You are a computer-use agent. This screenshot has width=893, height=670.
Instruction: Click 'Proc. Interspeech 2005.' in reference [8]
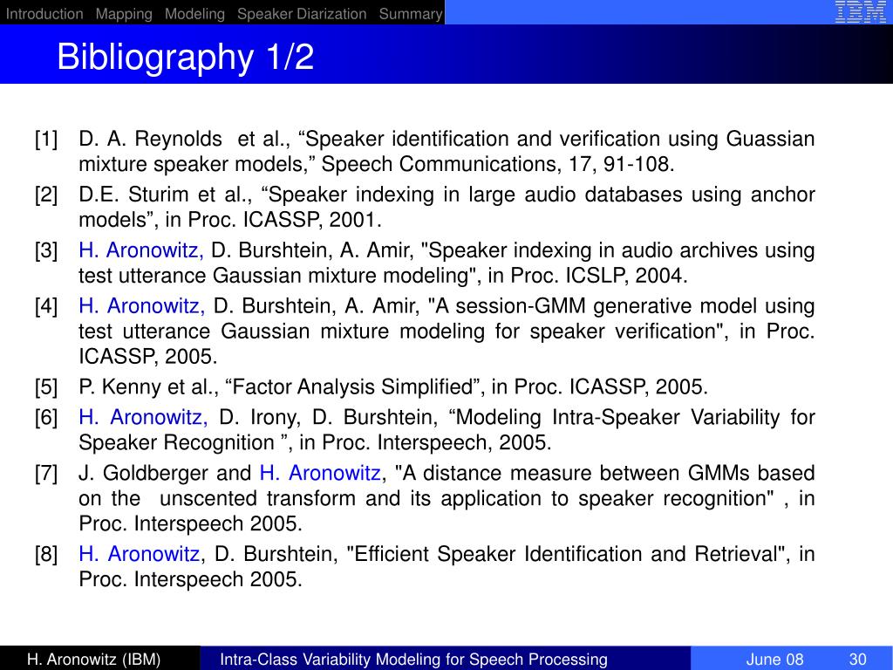coord(190,579)
